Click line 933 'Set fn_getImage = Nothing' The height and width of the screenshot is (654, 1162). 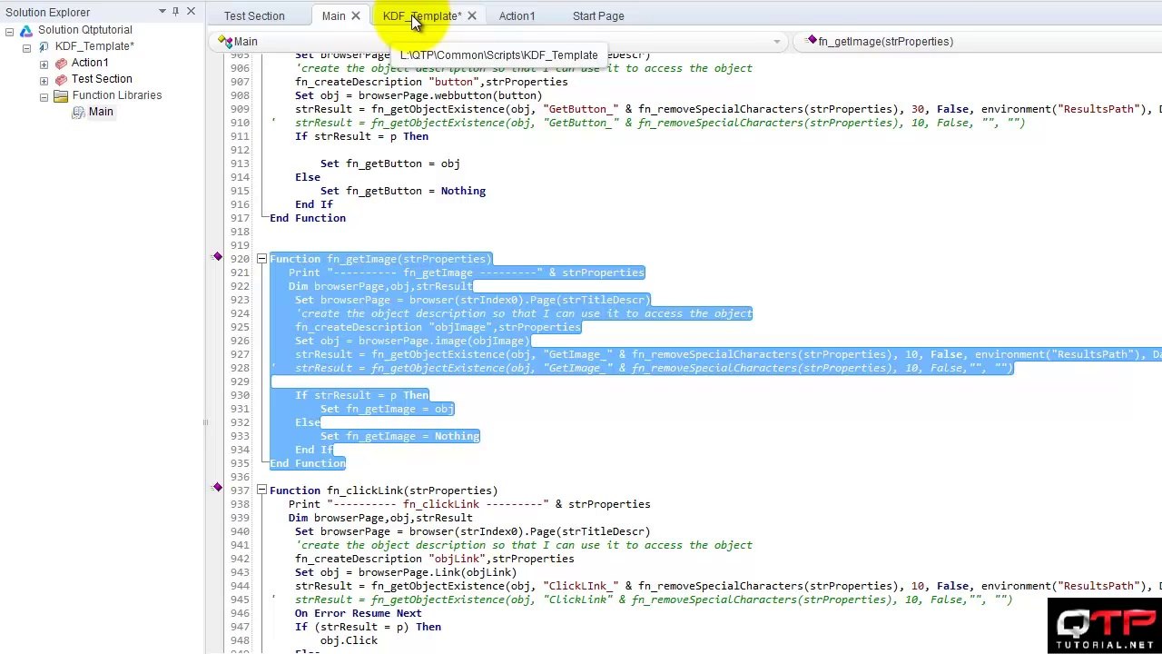tap(399, 436)
